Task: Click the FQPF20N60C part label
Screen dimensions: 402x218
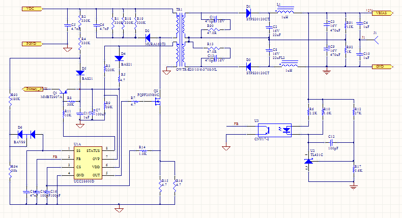Action: point(148,95)
